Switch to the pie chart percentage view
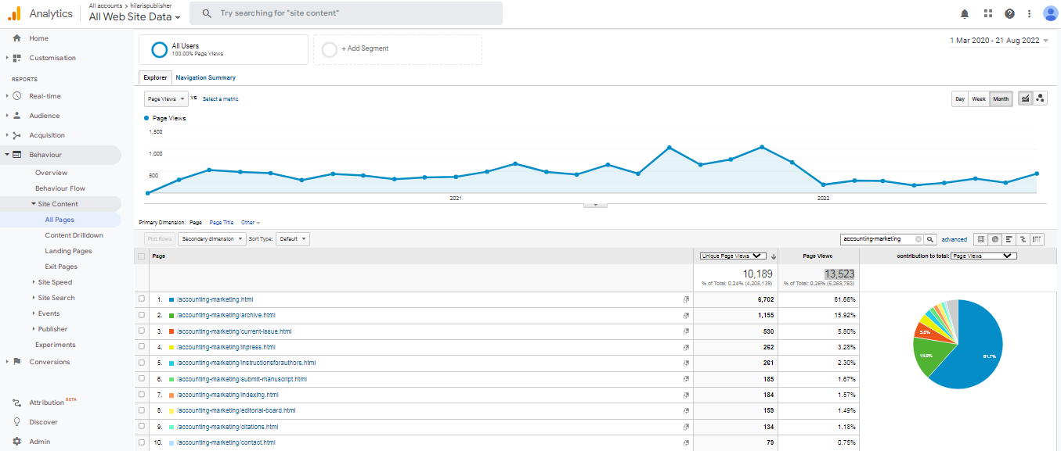1061x451 pixels. pyautogui.click(x=995, y=239)
